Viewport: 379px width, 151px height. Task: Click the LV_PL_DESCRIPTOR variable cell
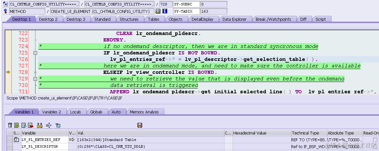tap(45, 146)
